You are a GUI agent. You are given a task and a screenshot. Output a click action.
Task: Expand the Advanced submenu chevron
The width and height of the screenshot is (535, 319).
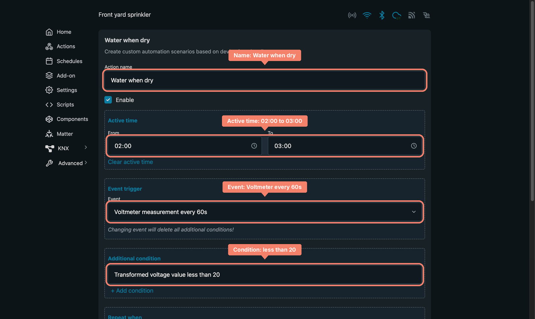click(86, 163)
